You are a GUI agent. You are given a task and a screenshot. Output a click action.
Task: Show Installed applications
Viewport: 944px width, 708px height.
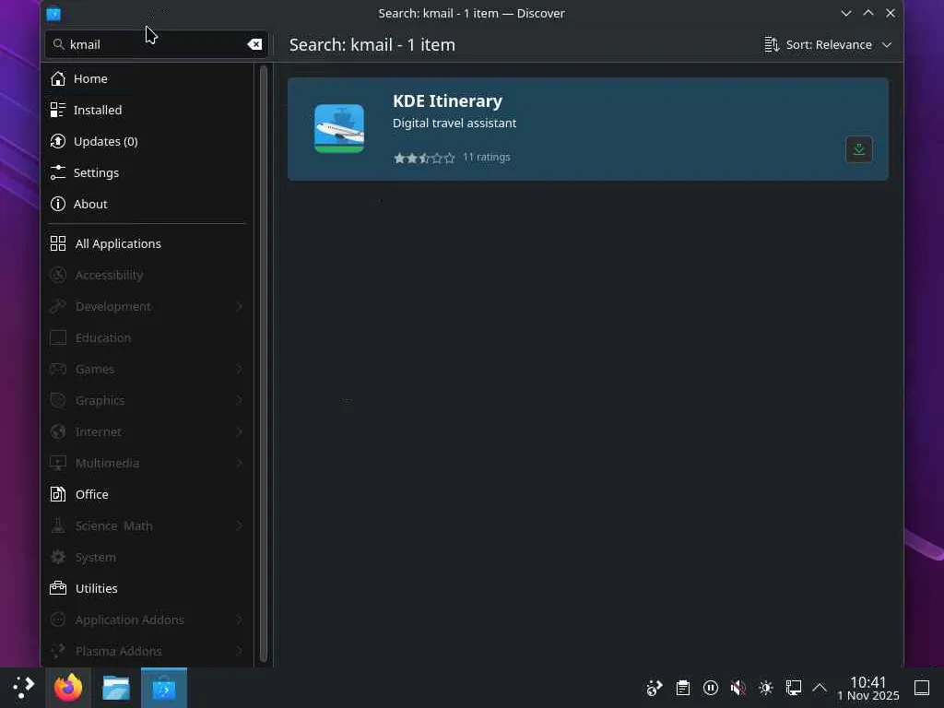click(x=147, y=111)
